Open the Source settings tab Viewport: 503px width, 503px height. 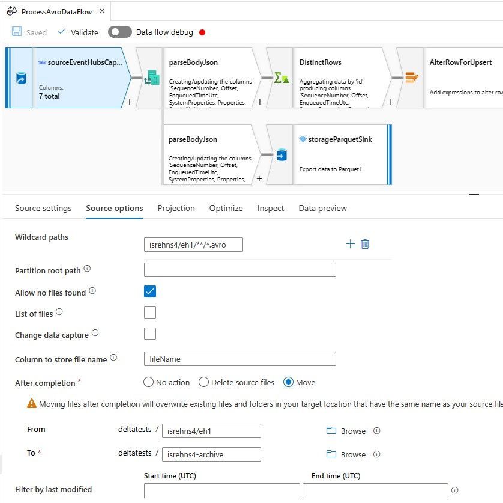pyautogui.click(x=43, y=208)
